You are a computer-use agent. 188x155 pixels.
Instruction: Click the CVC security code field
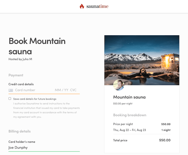click(x=73, y=90)
